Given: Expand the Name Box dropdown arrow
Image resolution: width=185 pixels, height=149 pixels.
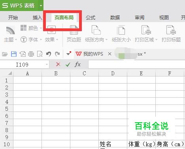Looking at the screenshot, I should pos(47,64).
